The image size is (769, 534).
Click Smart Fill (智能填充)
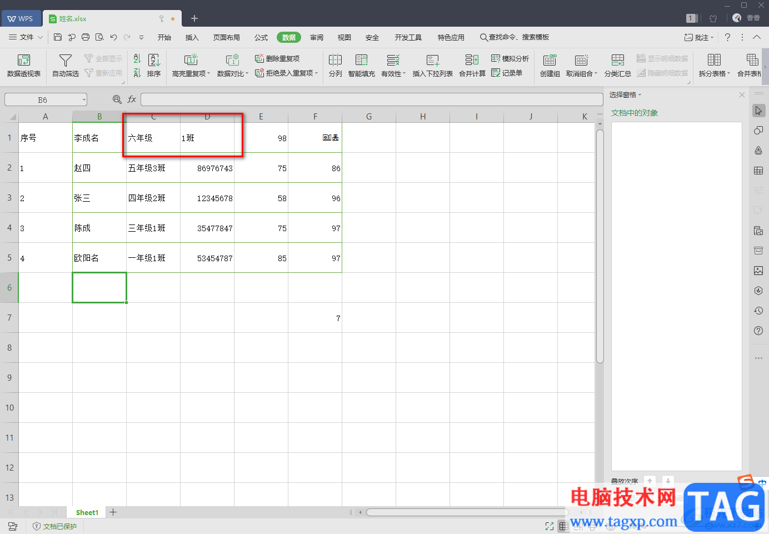(361, 65)
